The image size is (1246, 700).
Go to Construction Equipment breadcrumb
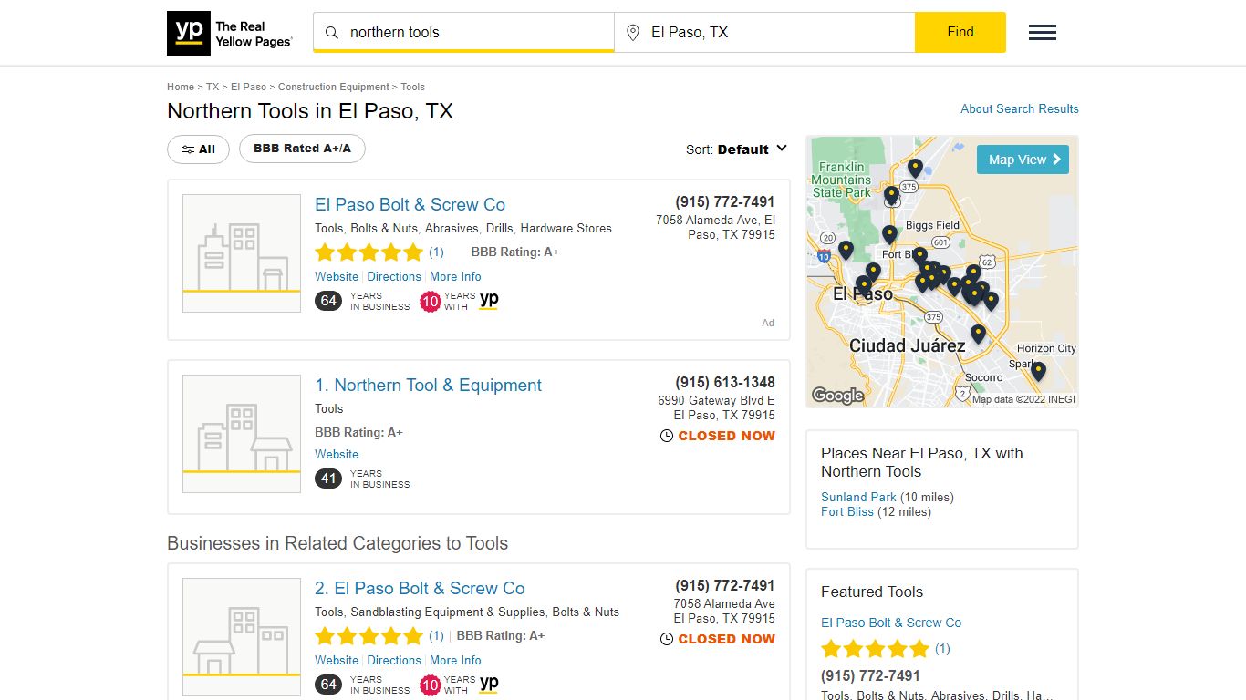[334, 87]
